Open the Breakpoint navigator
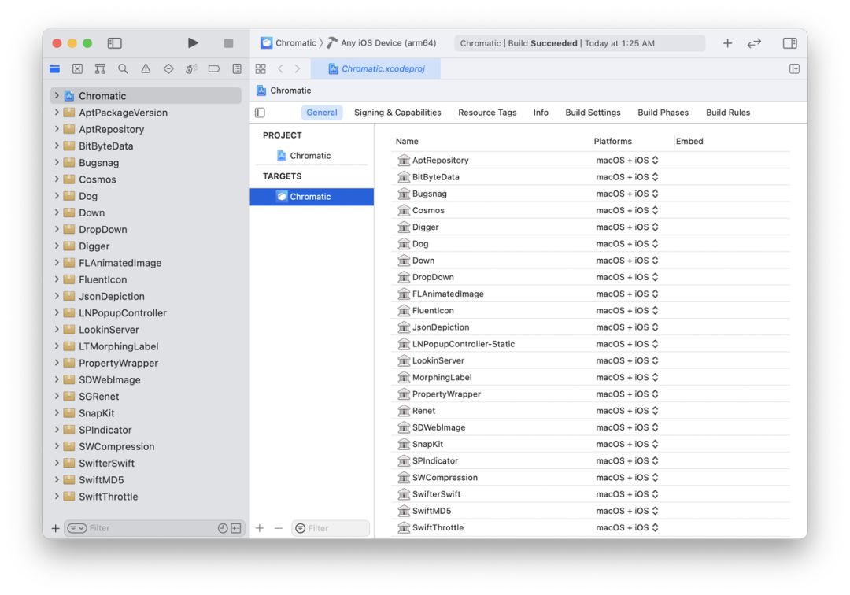 coord(214,68)
